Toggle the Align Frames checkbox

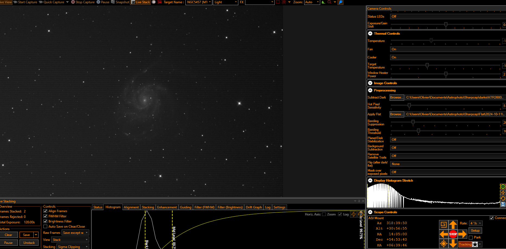point(45,211)
